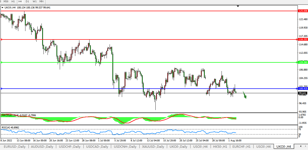Click left handle of blue 100.535 line
Screen dimensions: 308x150
pos(2,89)
